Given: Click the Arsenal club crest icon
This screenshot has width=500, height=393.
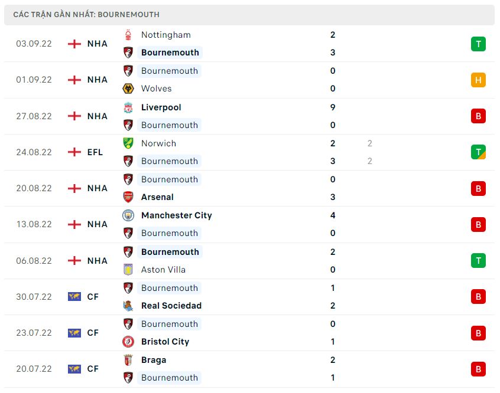Looking at the screenshot, I should [x=128, y=197].
